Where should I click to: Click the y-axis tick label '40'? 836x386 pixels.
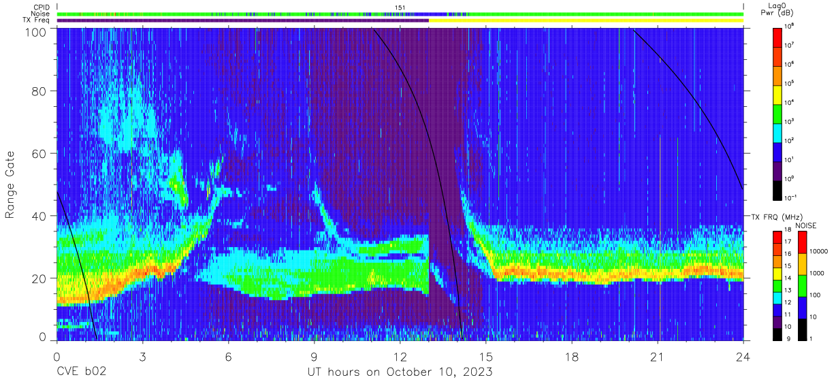click(39, 216)
